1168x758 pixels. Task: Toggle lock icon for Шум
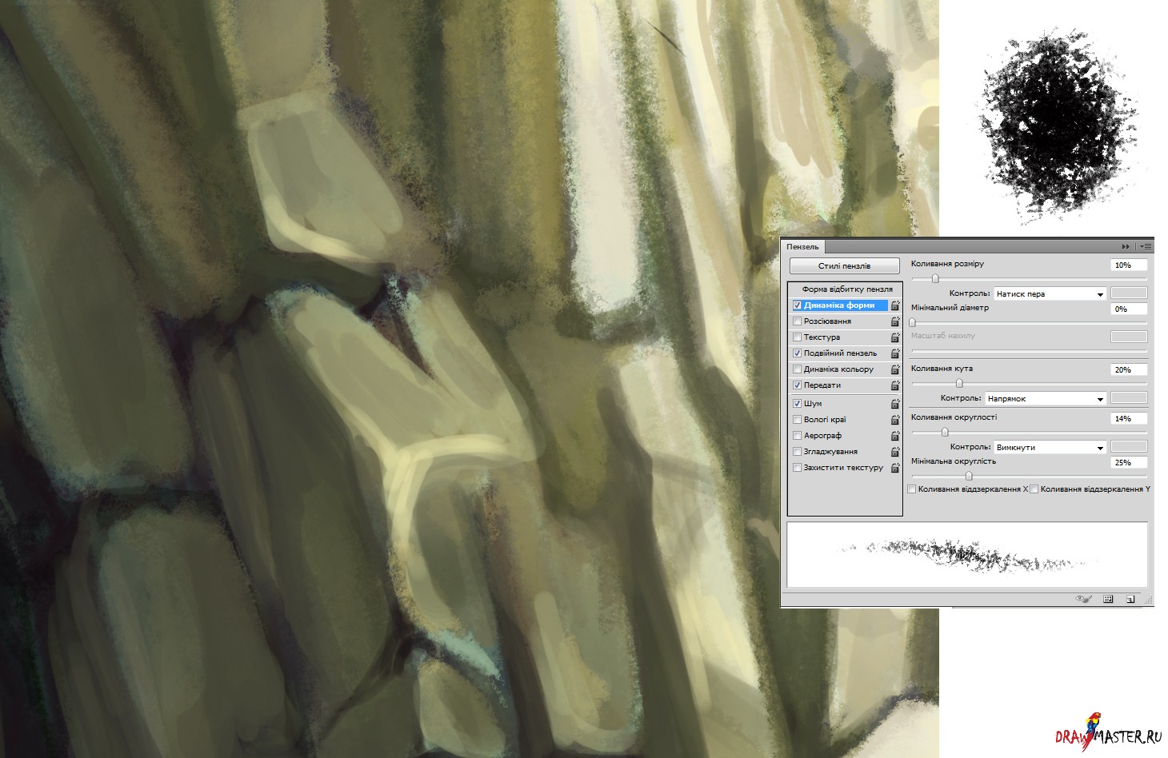point(895,404)
